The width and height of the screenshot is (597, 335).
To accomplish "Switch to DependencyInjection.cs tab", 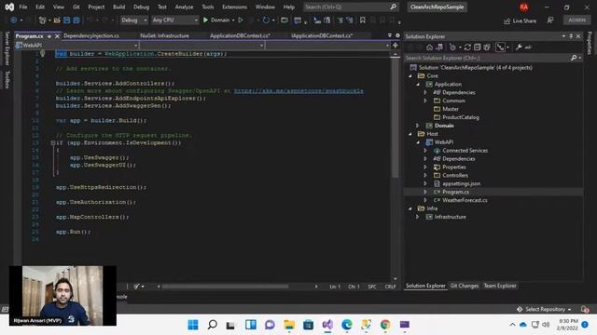I will (91, 35).
